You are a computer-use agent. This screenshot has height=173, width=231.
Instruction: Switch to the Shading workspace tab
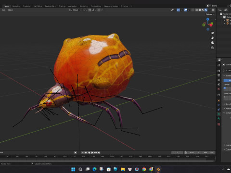[62, 6]
